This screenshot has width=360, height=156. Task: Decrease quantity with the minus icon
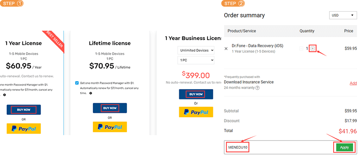pyautogui.click(x=301, y=48)
